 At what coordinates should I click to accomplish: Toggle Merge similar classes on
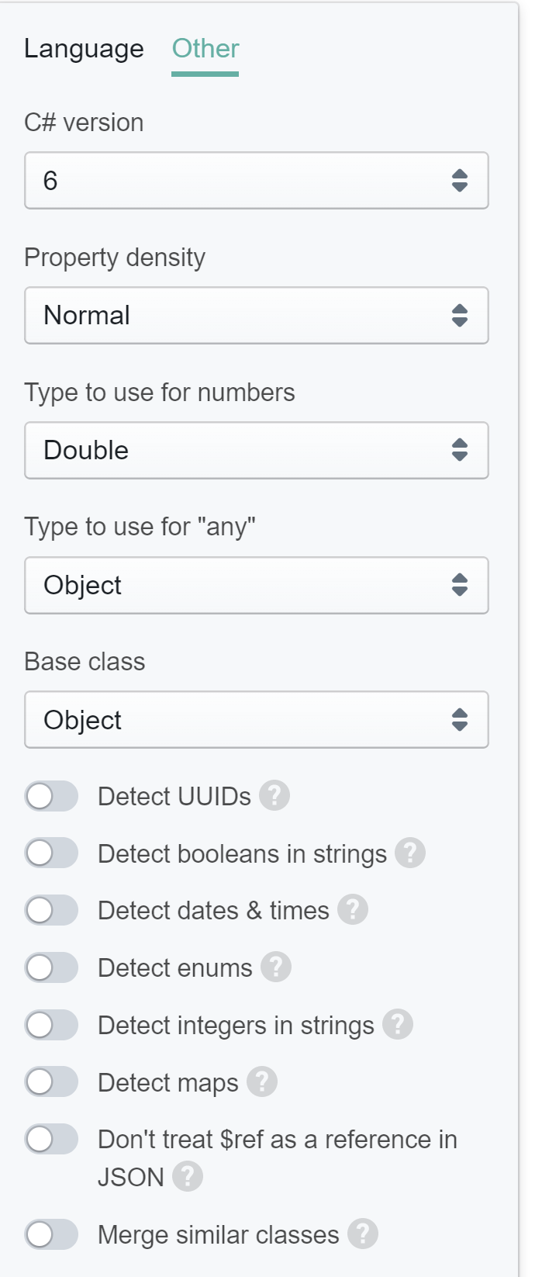[x=51, y=1234]
